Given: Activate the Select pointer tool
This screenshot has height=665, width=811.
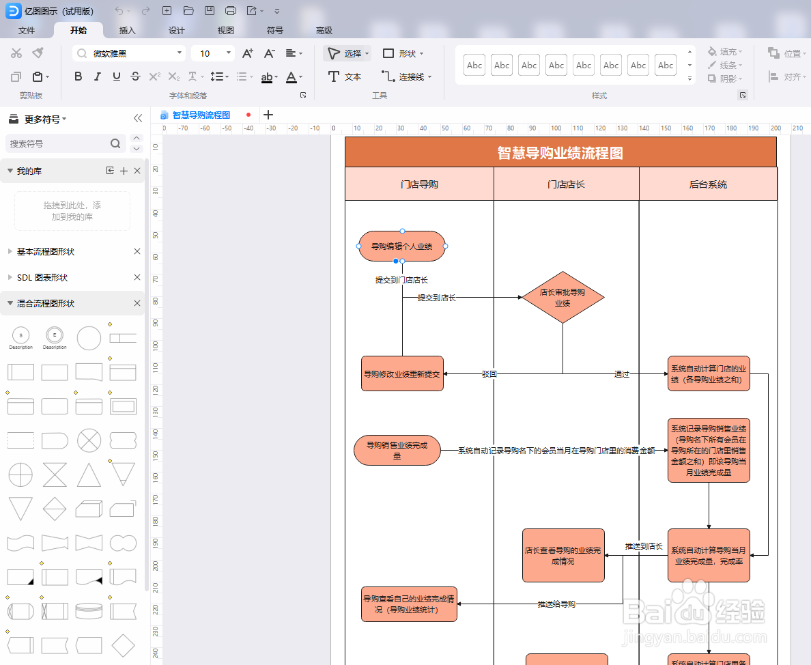Looking at the screenshot, I should [x=348, y=53].
